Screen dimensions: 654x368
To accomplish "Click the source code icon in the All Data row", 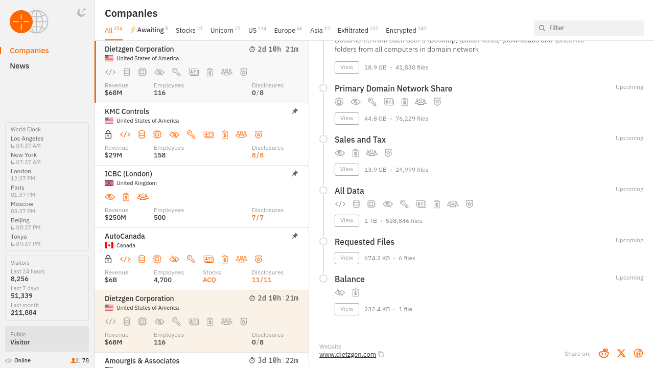I will click(x=340, y=204).
